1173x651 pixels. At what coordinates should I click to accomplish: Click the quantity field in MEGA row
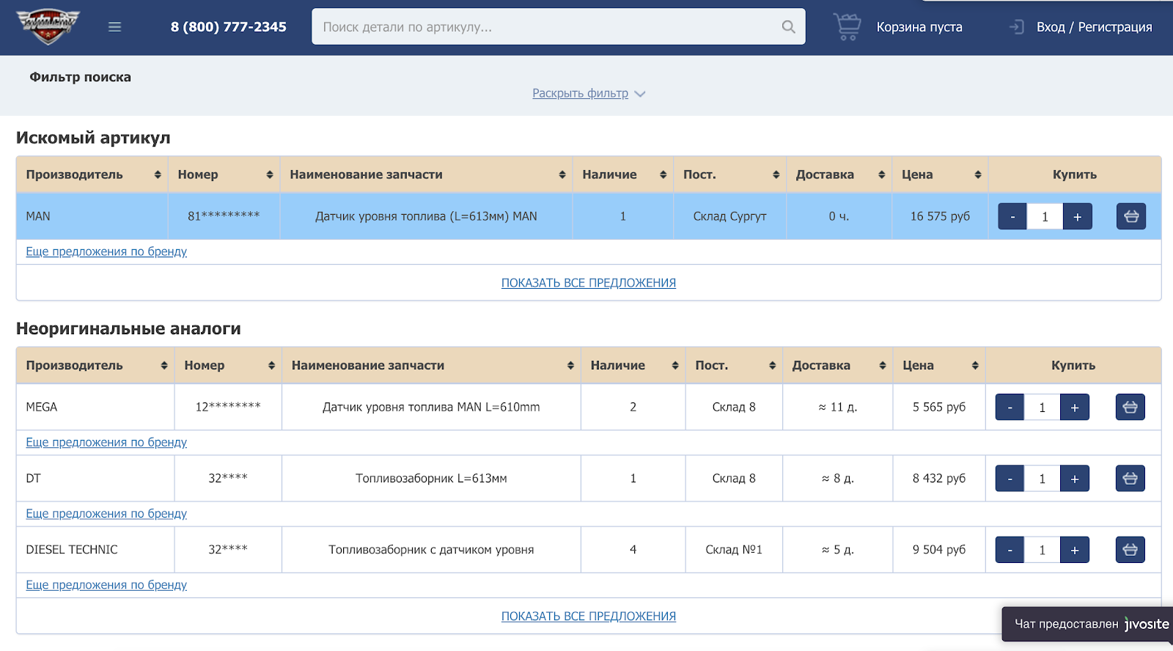point(1042,407)
